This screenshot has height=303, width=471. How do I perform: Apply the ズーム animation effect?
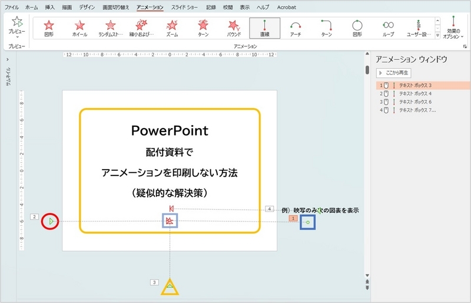tap(172, 28)
